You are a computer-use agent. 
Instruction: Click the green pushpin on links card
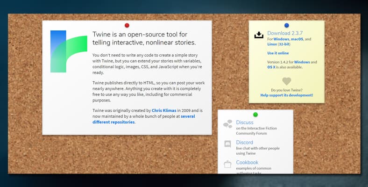click(255, 115)
